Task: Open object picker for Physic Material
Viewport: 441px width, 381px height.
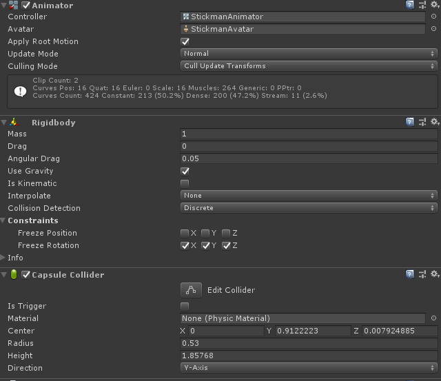Action: point(433,318)
